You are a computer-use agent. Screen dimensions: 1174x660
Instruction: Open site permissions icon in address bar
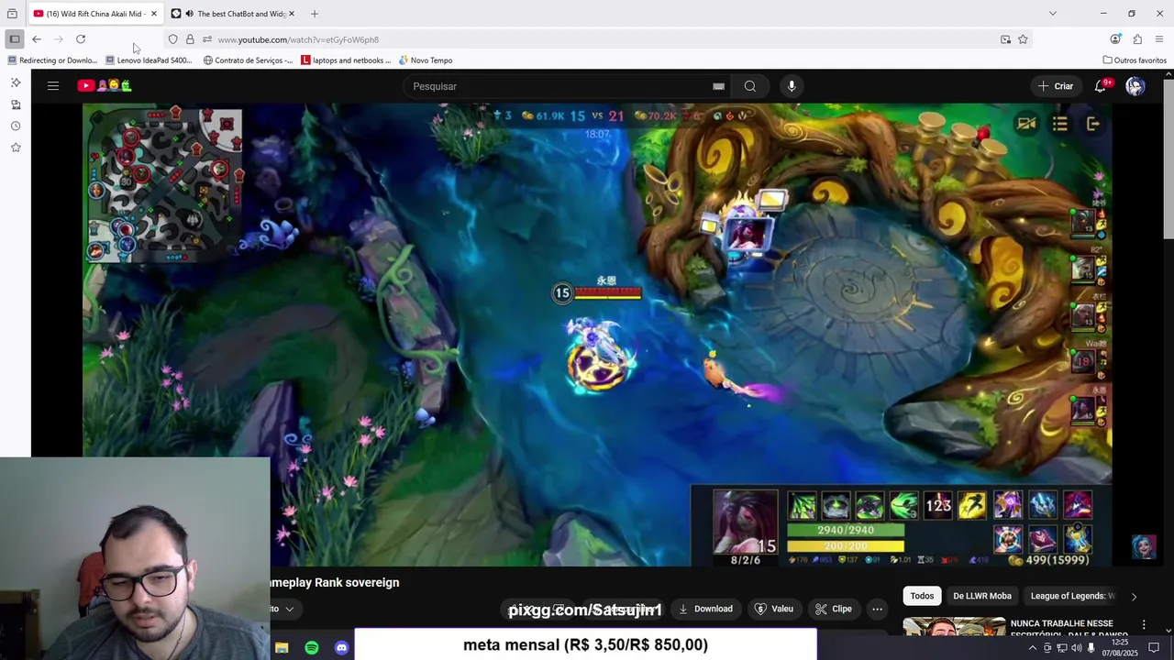207,39
